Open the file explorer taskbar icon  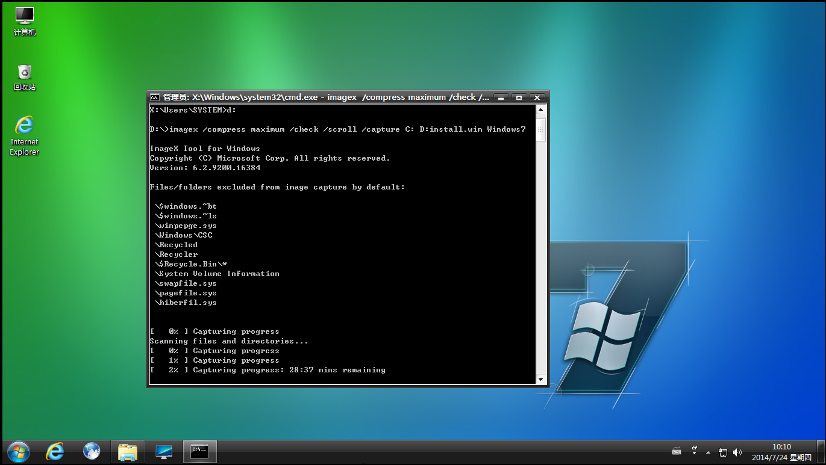click(x=128, y=451)
